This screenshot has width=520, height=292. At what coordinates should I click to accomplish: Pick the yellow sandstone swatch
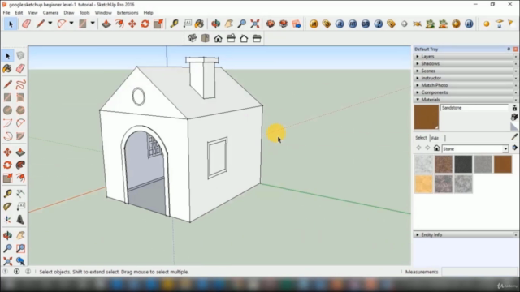coord(423,184)
